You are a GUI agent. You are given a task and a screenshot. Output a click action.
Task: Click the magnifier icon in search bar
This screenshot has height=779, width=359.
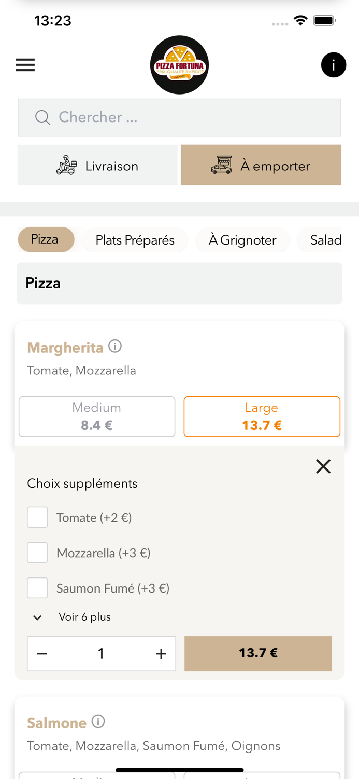(42, 117)
